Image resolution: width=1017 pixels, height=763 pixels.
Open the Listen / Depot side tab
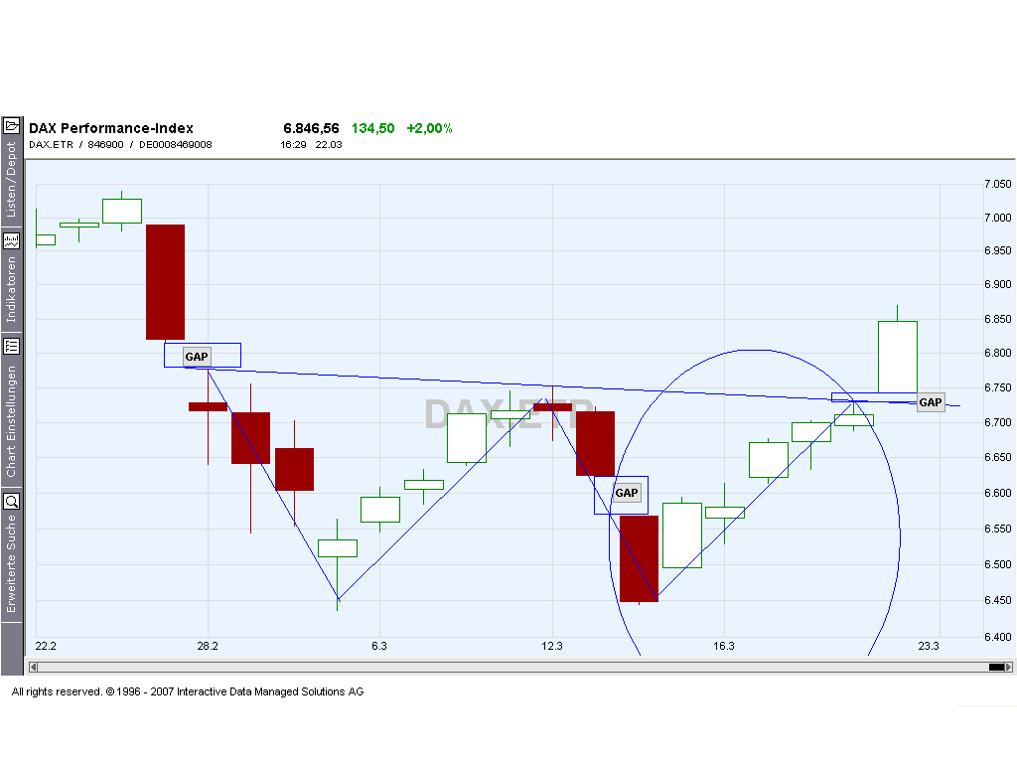coord(11,181)
